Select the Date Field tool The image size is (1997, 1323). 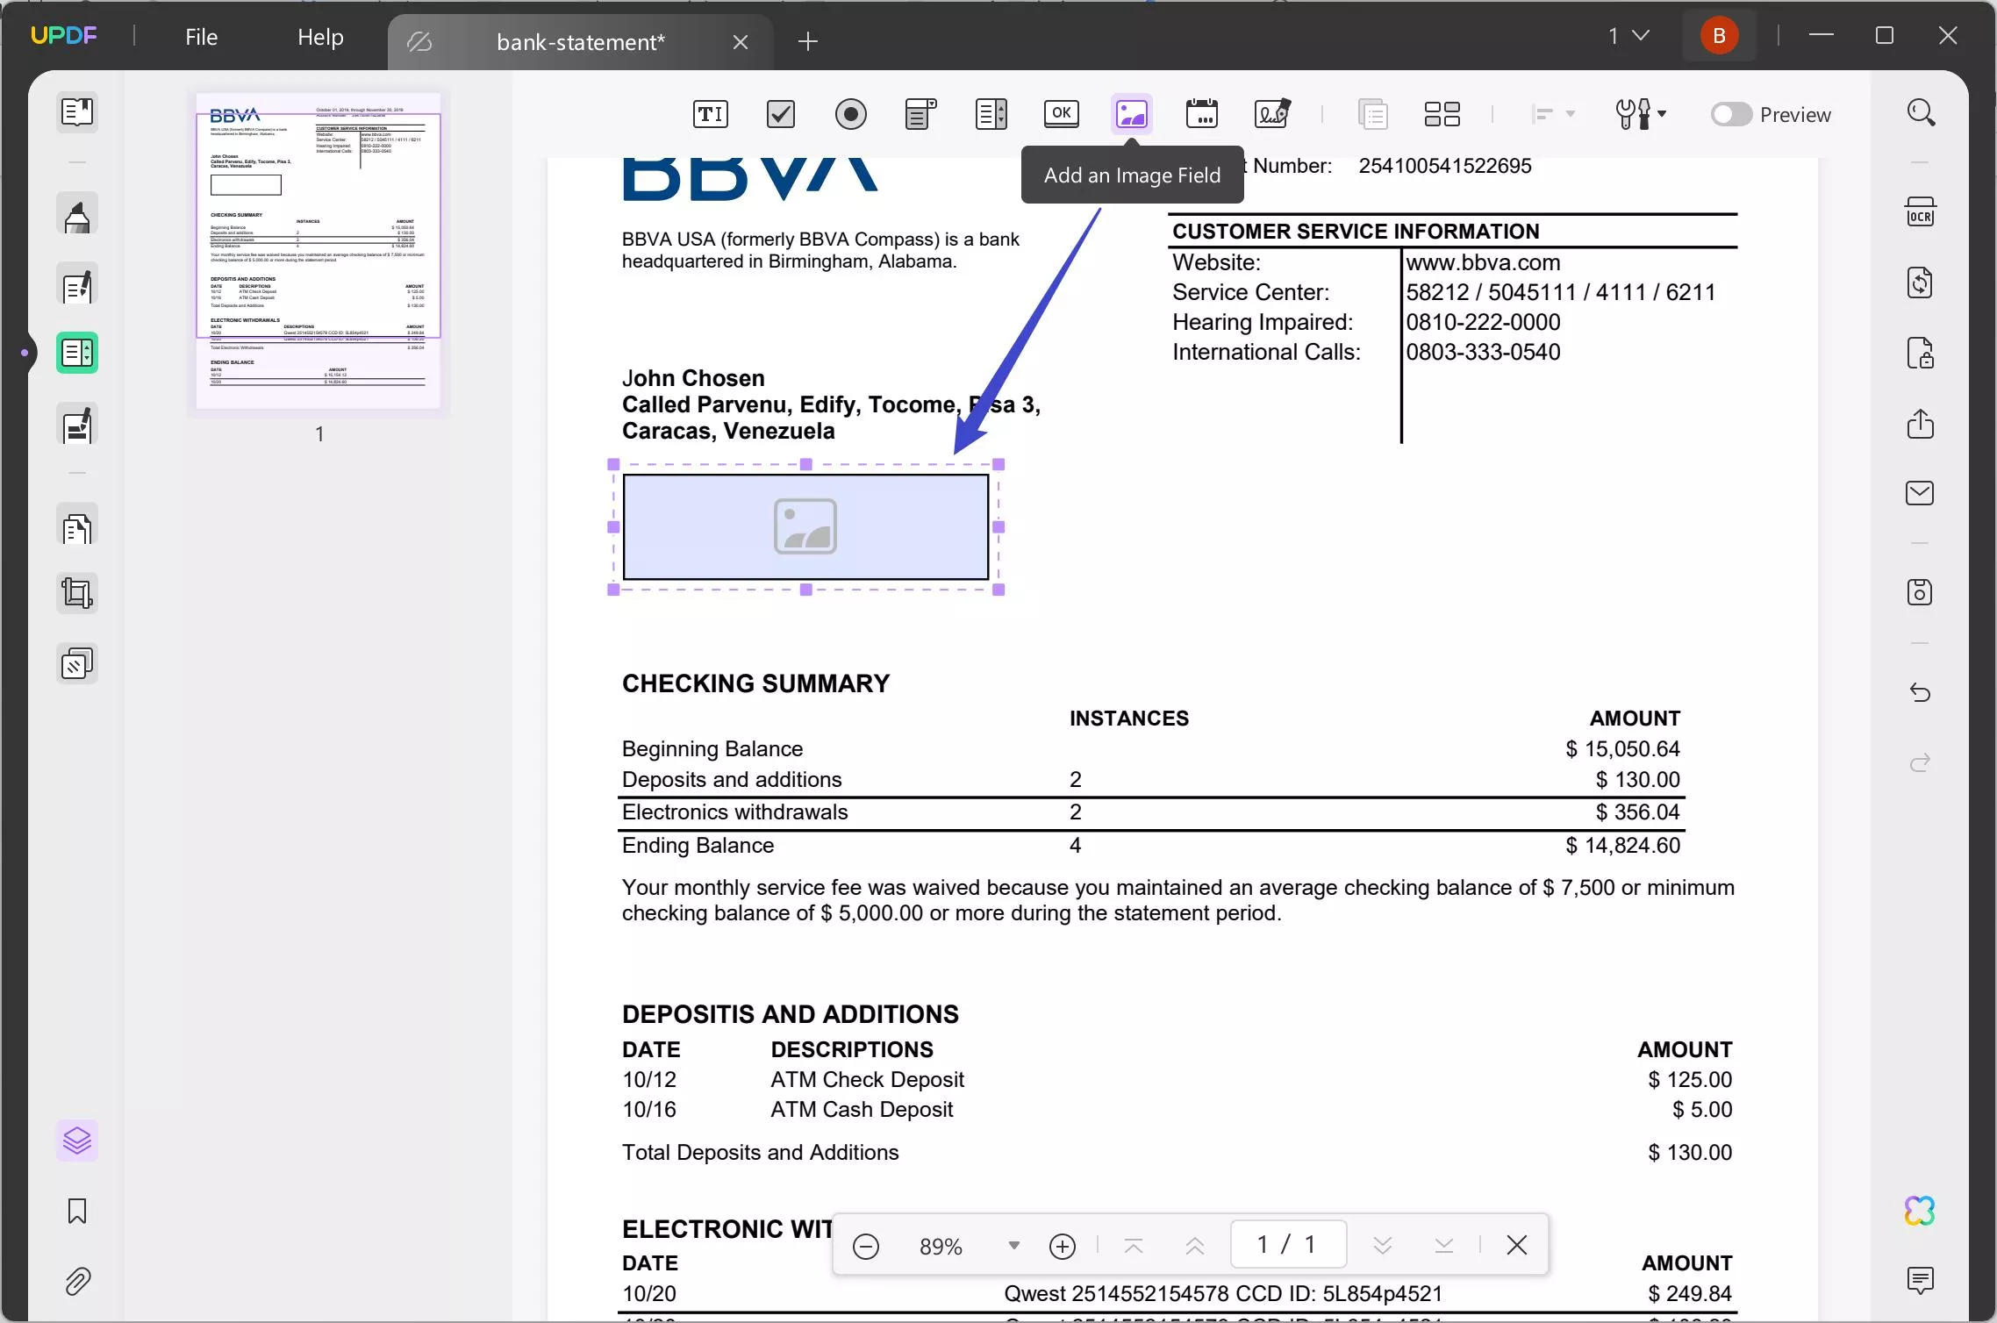tap(1201, 114)
